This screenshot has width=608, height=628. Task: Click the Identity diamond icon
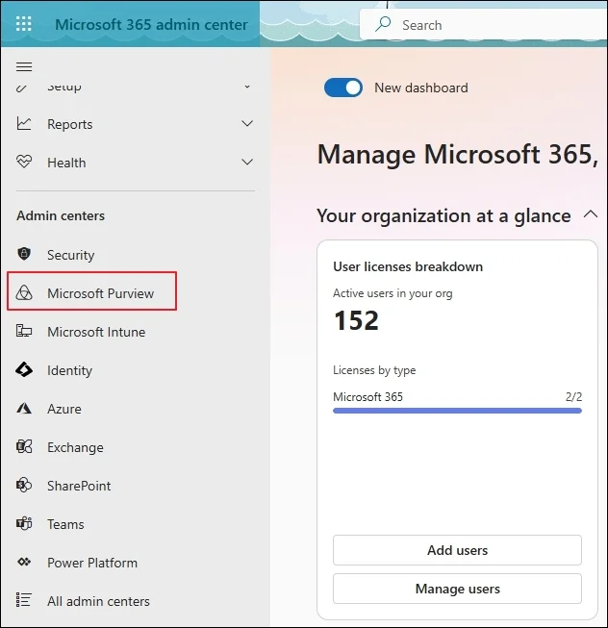point(24,369)
